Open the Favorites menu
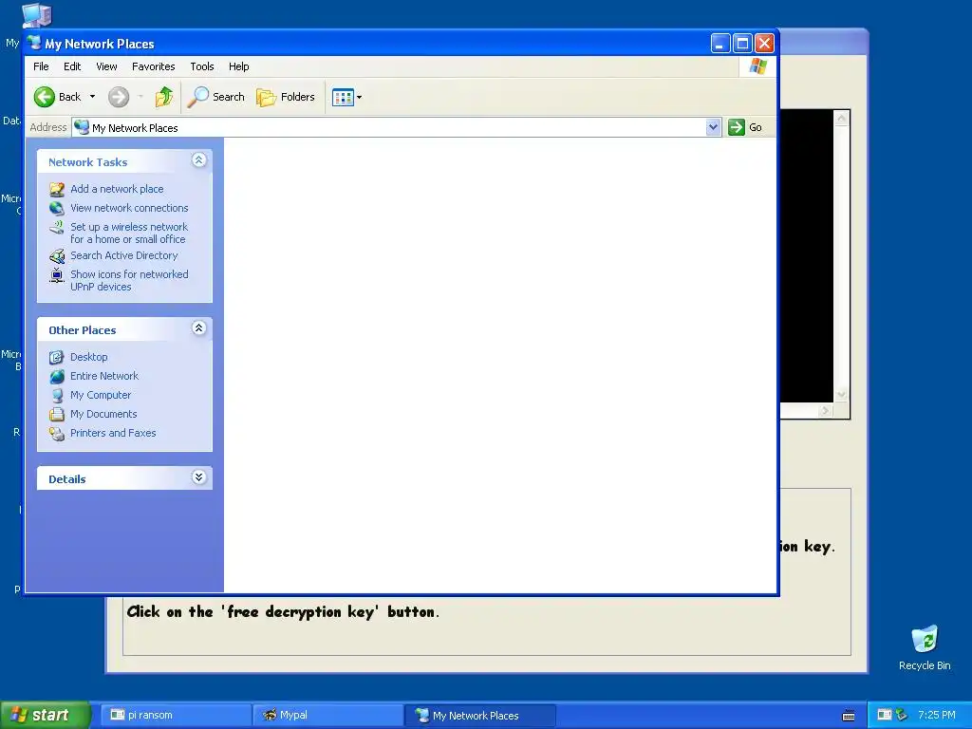The height and width of the screenshot is (729, 972). (x=153, y=66)
